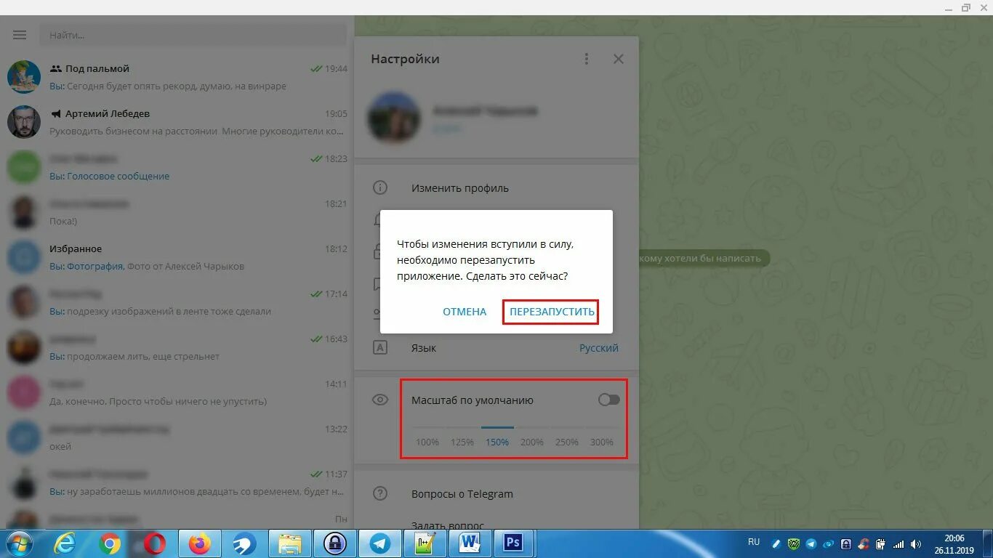Viewport: 993px width, 558px height.
Task: Click the RU keyboard language indicator
Action: (754, 543)
